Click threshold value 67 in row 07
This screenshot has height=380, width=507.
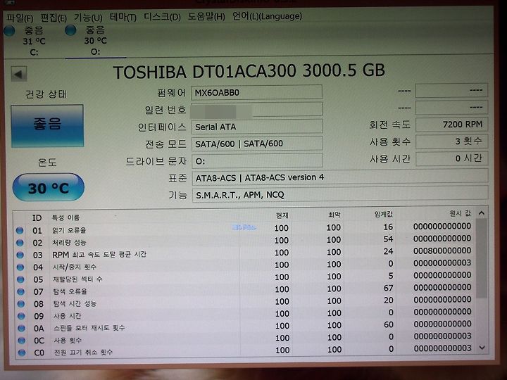(x=388, y=288)
